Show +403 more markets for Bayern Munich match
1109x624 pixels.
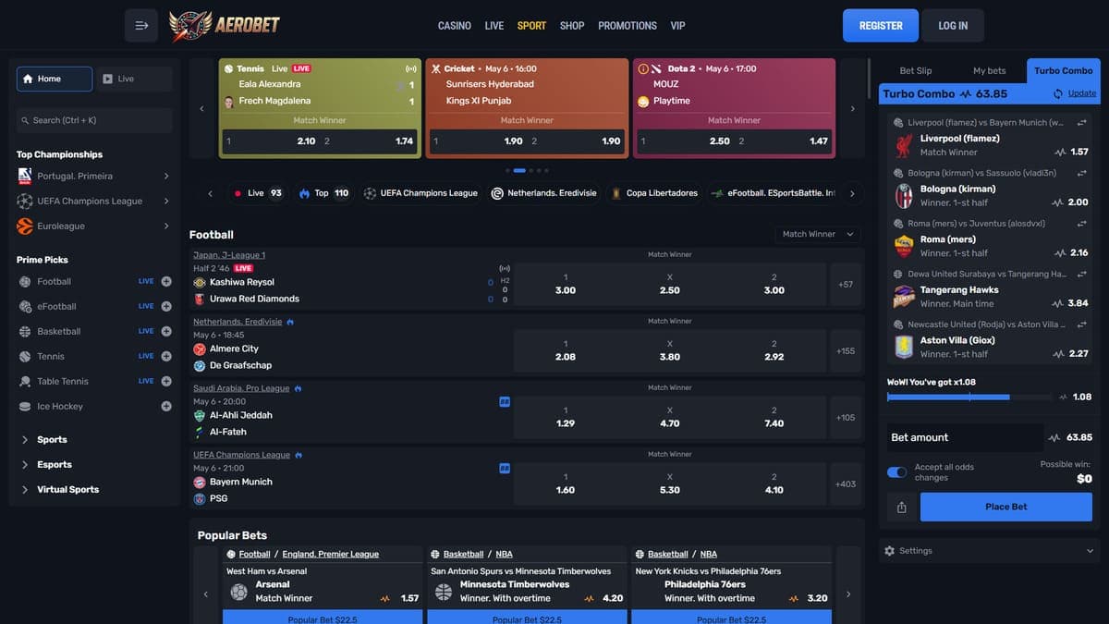pos(846,484)
